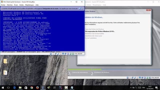The height and width of the screenshot is (90, 160).
Task: Dismiss the mouse integration notification in XP window
Action: click(80, 8)
